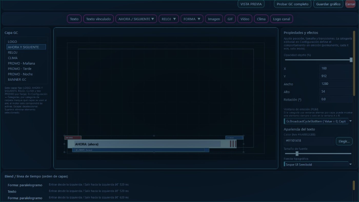Select the SIGUIENTE bar on canvas

point(141,150)
